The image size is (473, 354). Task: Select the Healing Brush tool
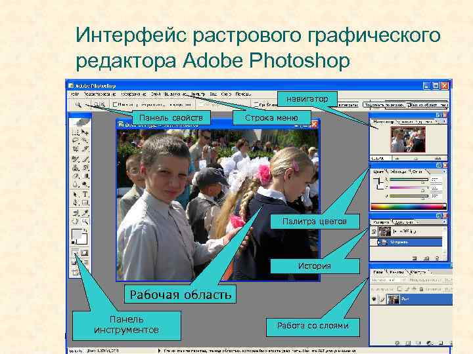pyautogui.click(x=76, y=159)
